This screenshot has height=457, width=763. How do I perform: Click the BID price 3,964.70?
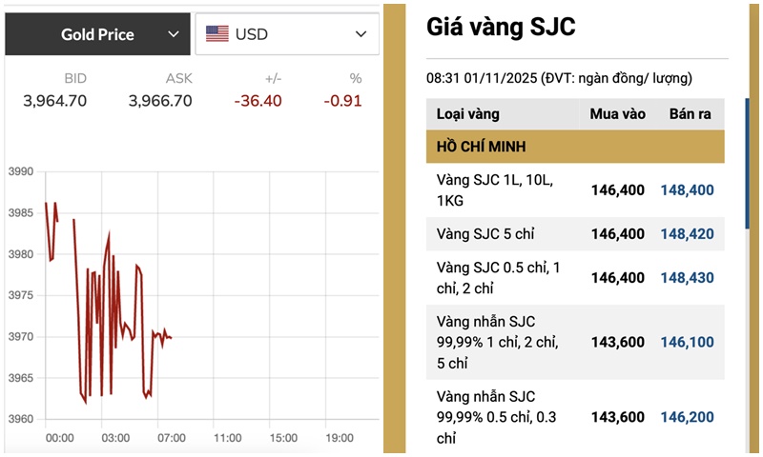coord(54,100)
